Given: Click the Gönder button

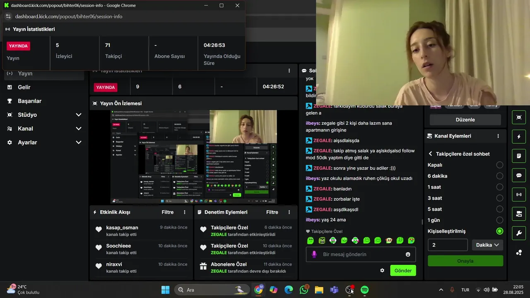Looking at the screenshot, I should [x=403, y=271].
